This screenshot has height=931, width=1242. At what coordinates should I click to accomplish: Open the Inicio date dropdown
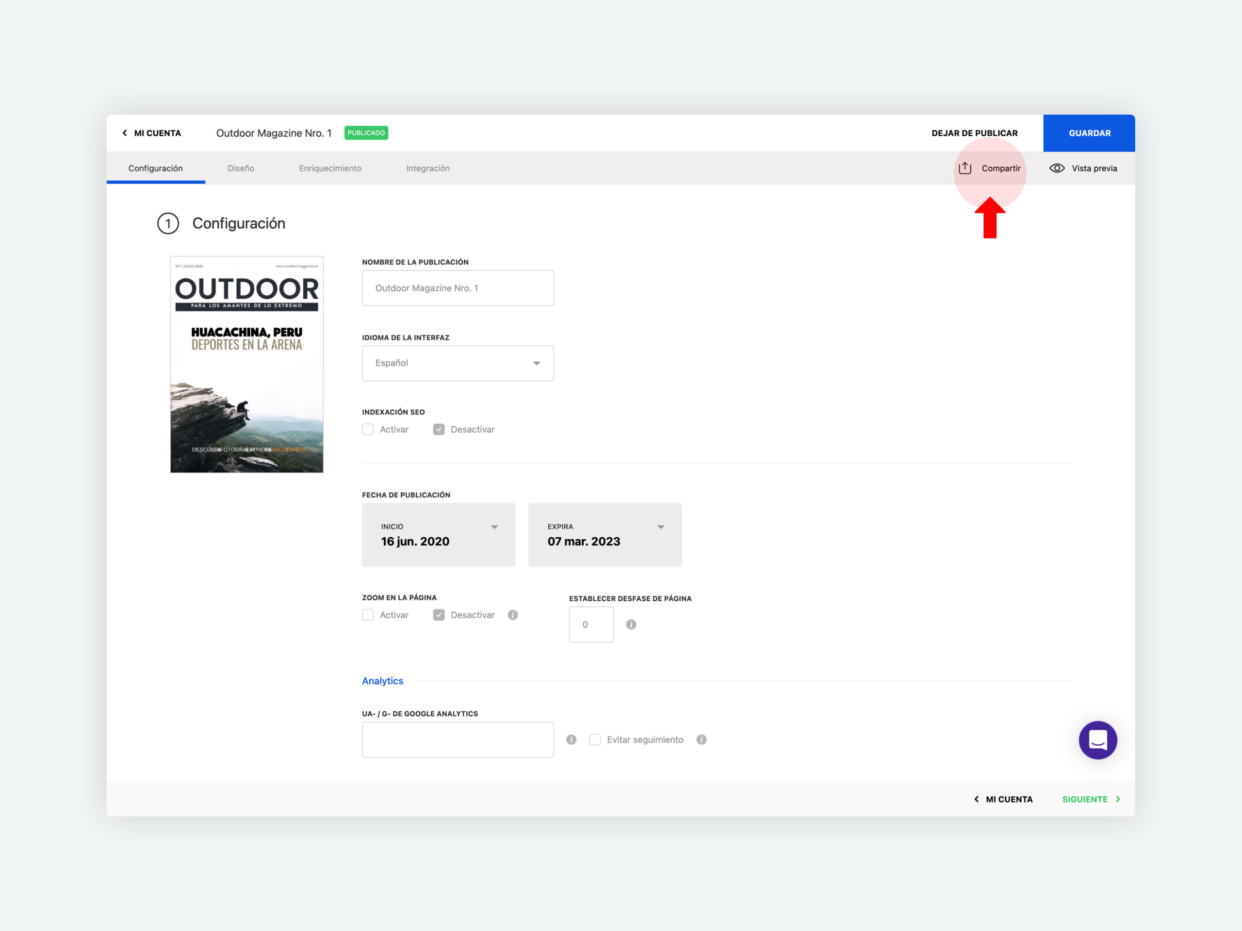tap(439, 535)
